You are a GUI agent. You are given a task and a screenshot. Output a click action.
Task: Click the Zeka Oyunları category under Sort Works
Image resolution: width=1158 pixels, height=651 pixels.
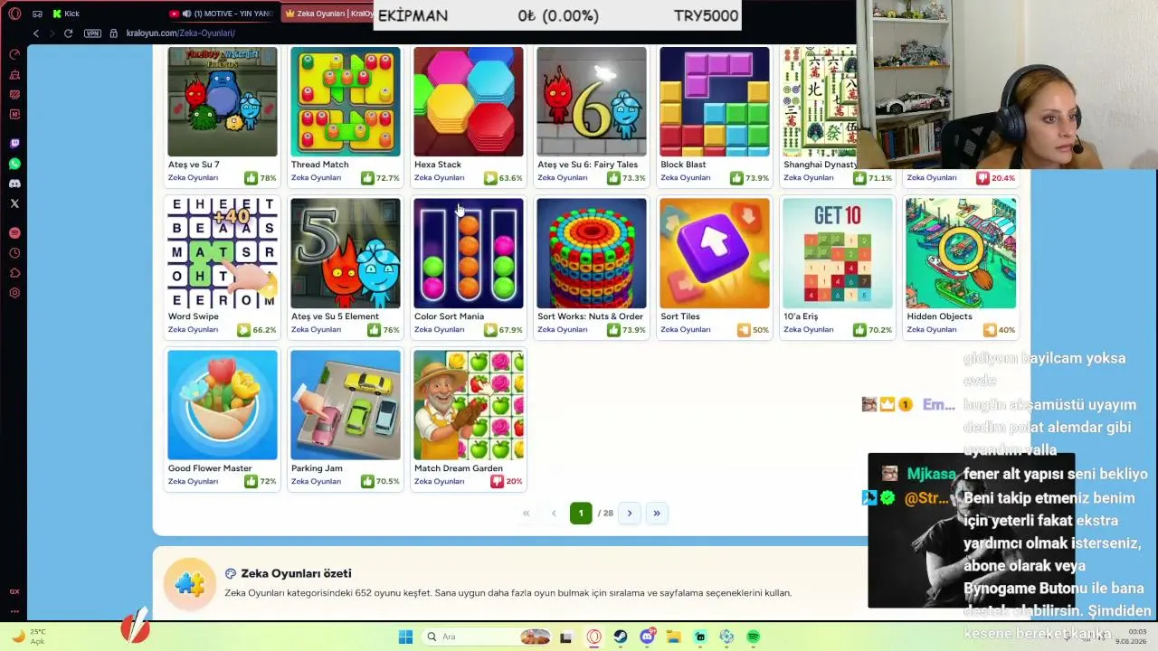pyautogui.click(x=562, y=330)
